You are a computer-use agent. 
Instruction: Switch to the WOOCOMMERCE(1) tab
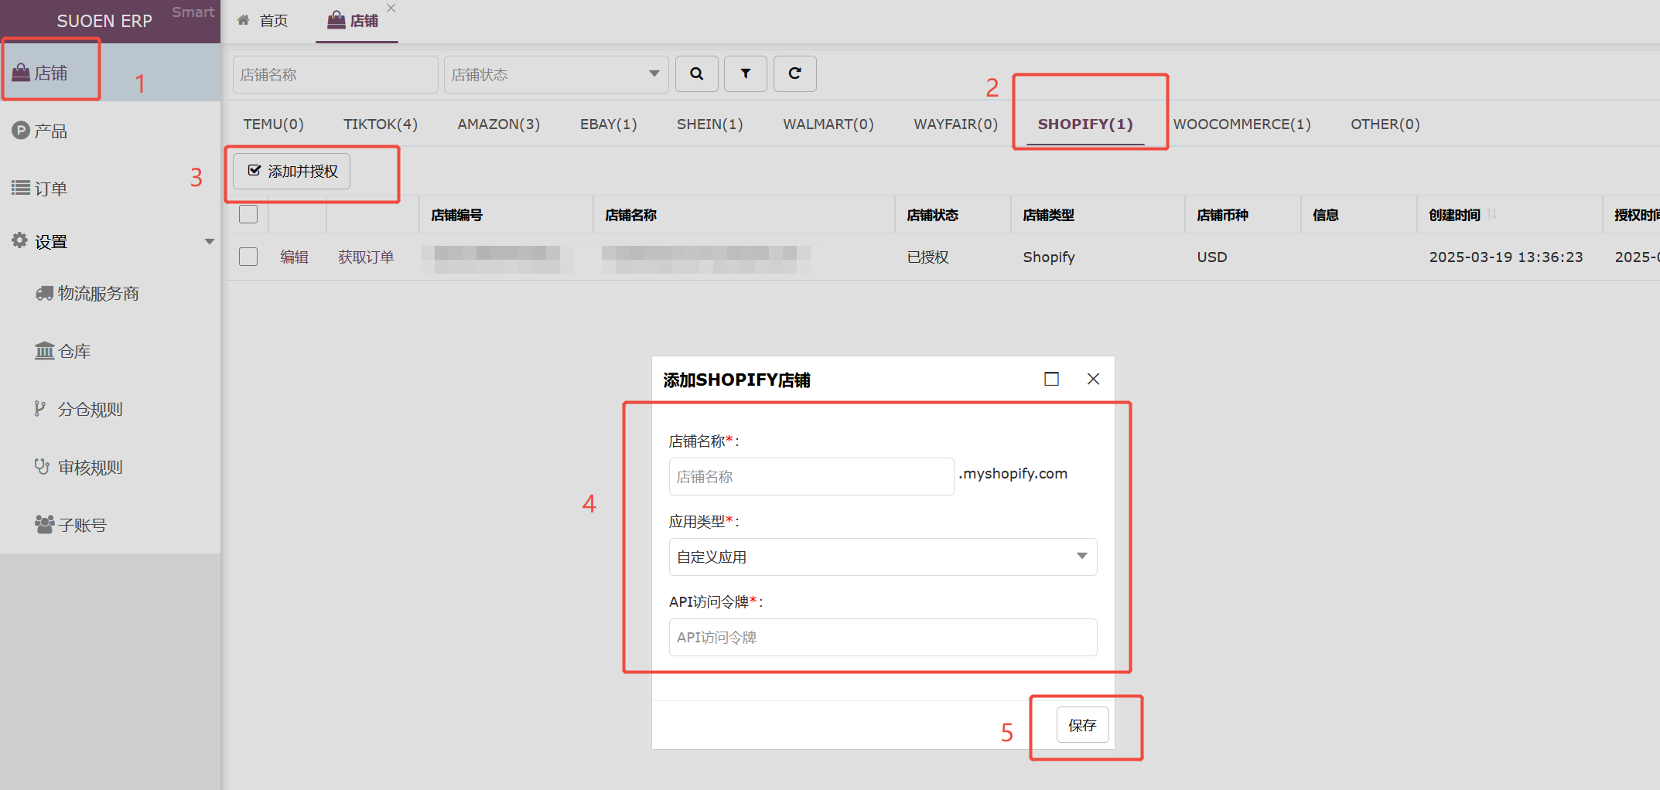(1242, 124)
